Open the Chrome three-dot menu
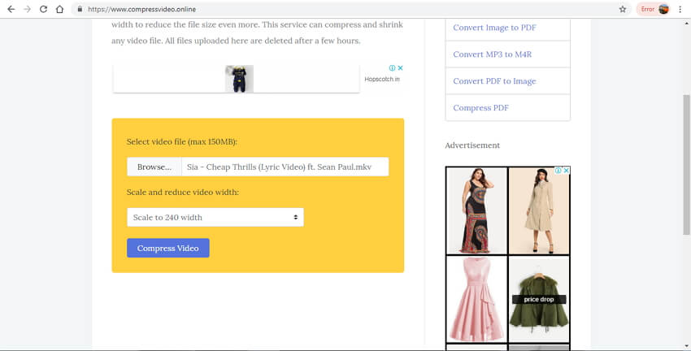 [x=680, y=9]
